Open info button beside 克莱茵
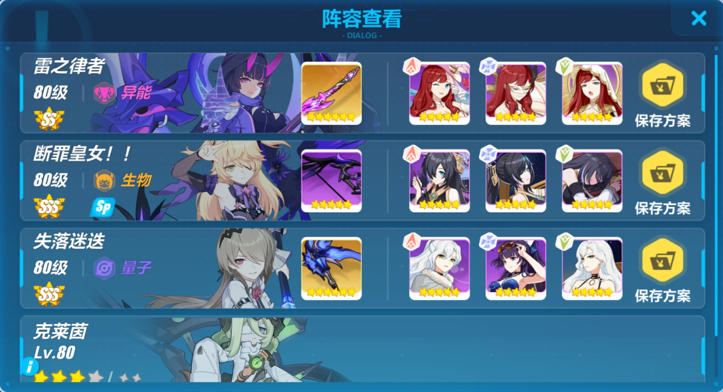723x392 pixels. point(29,367)
